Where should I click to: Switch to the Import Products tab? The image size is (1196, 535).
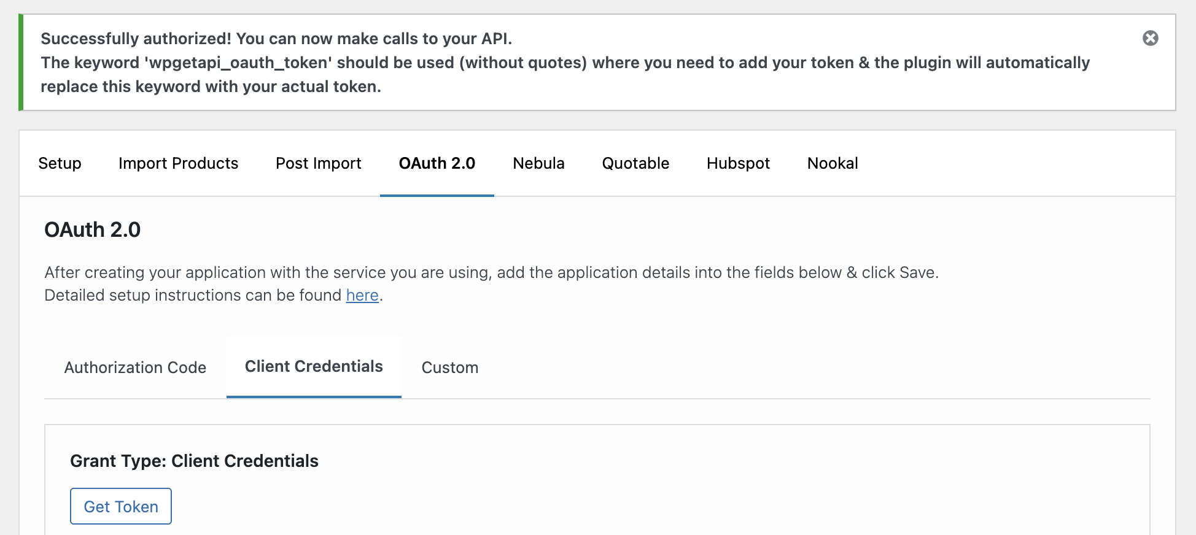coord(178,163)
